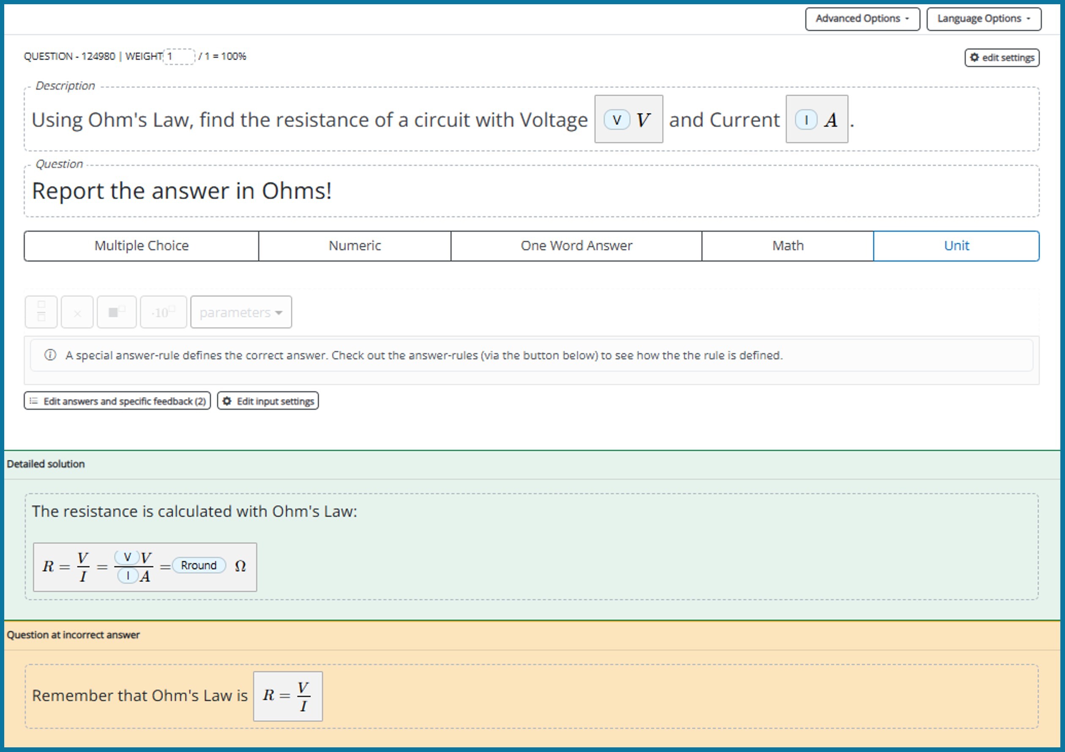Switch to the Numeric answer tab
The image size is (1065, 752).
355,246
